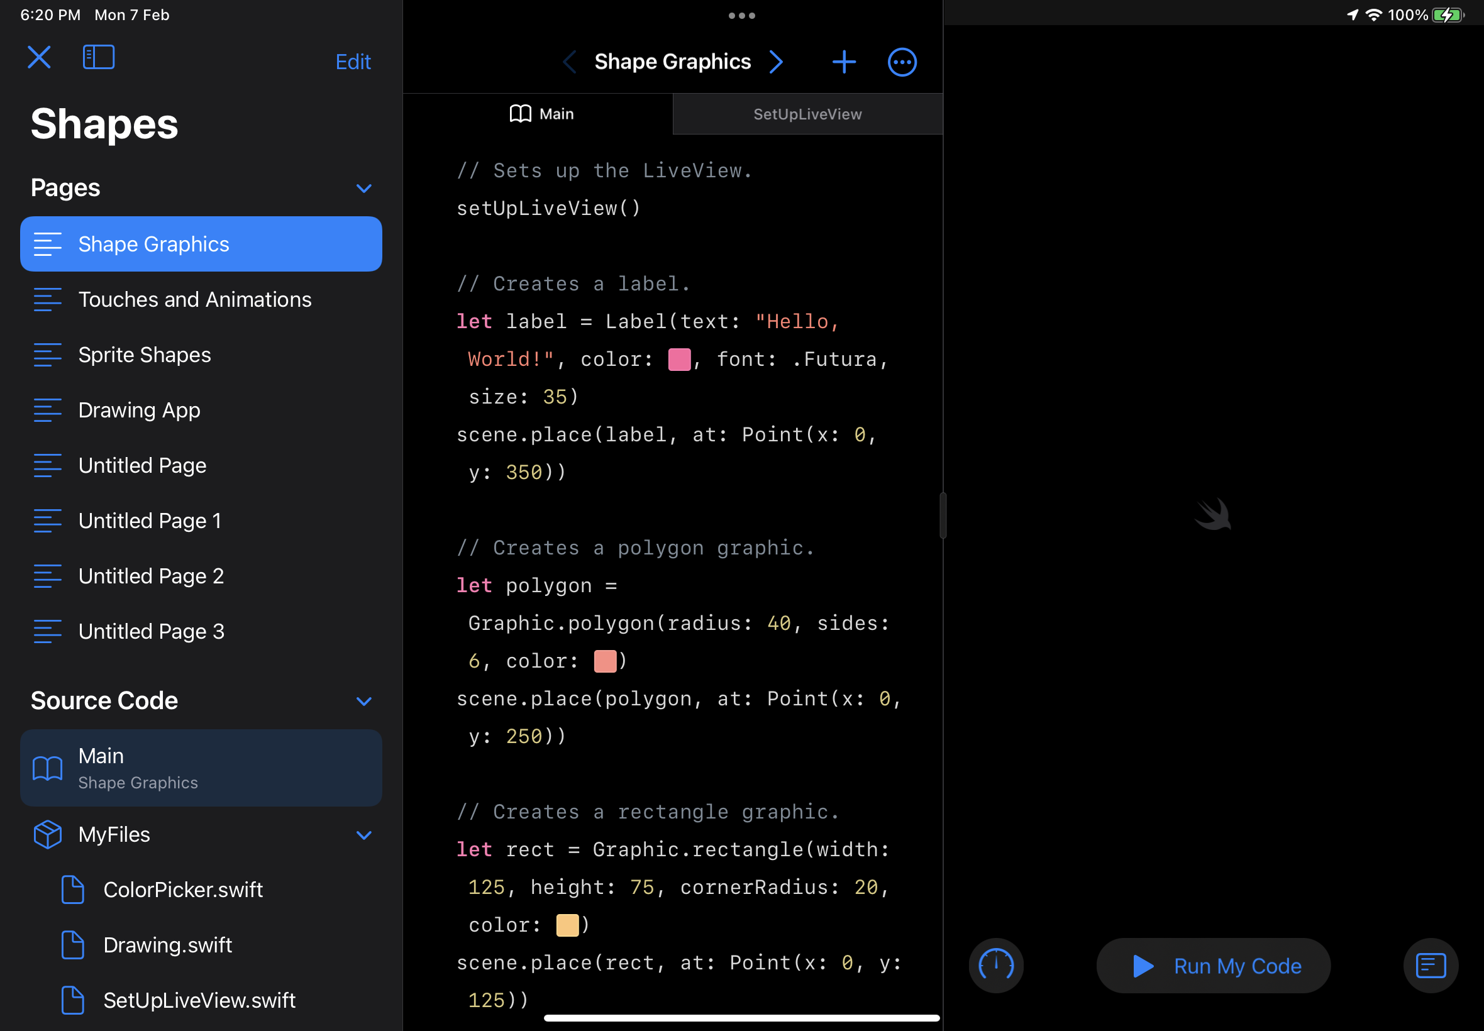The width and height of the screenshot is (1484, 1031).
Task: Open the console output panel icon
Action: pyautogui.click(x=1431, y=966)
